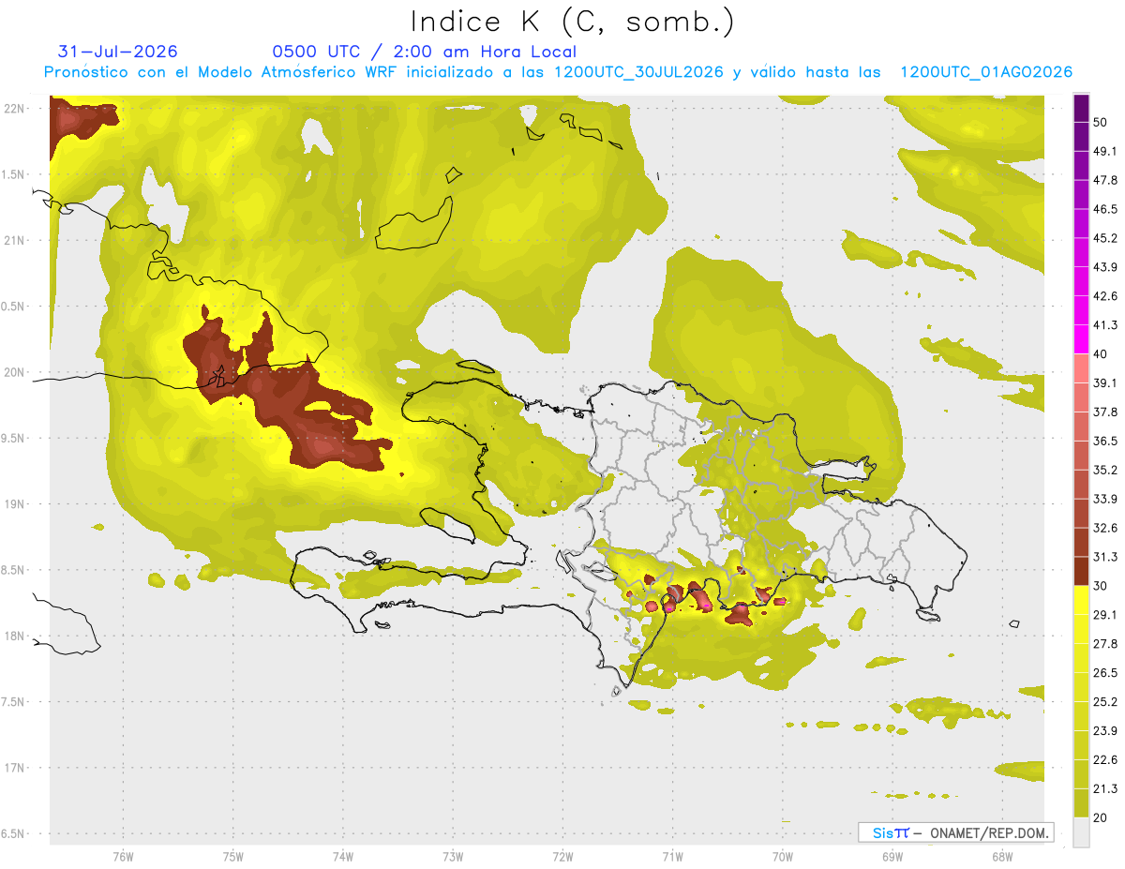Pick the bright yellow swatch between 29.1 and 30
This screenshot has width=1125, height=869.
(1081, 600)
